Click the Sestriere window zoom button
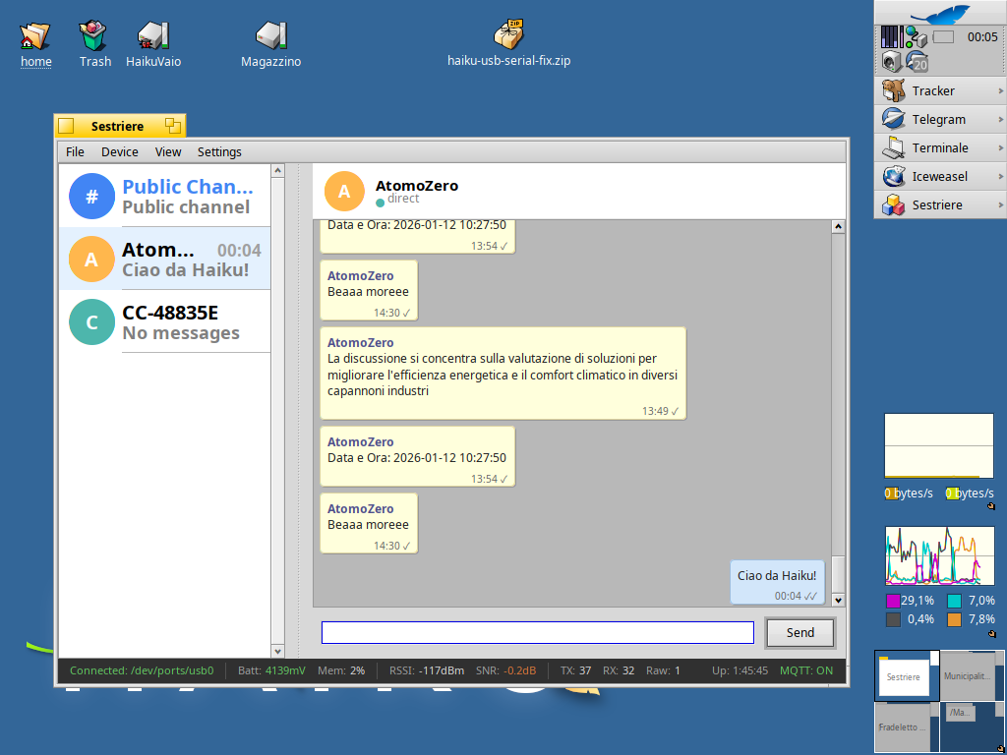 tap(172, 126)
